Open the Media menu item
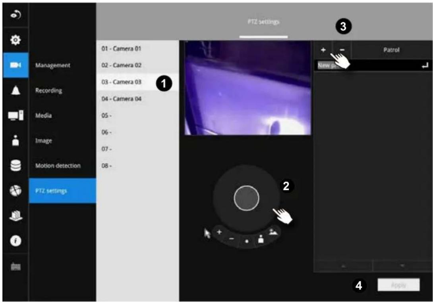Screen dimensions: 433x302 pos(43,115)
